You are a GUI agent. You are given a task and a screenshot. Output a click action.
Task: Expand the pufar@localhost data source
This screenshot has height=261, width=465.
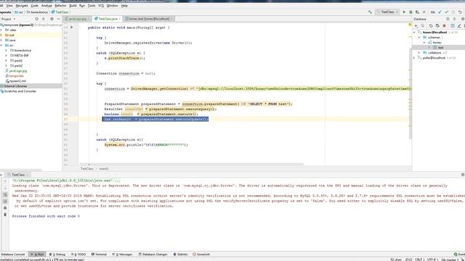click(414, 58)
